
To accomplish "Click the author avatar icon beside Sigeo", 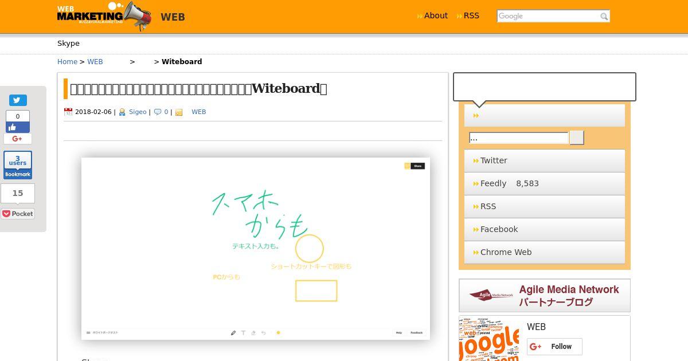I will pos(122,112).
